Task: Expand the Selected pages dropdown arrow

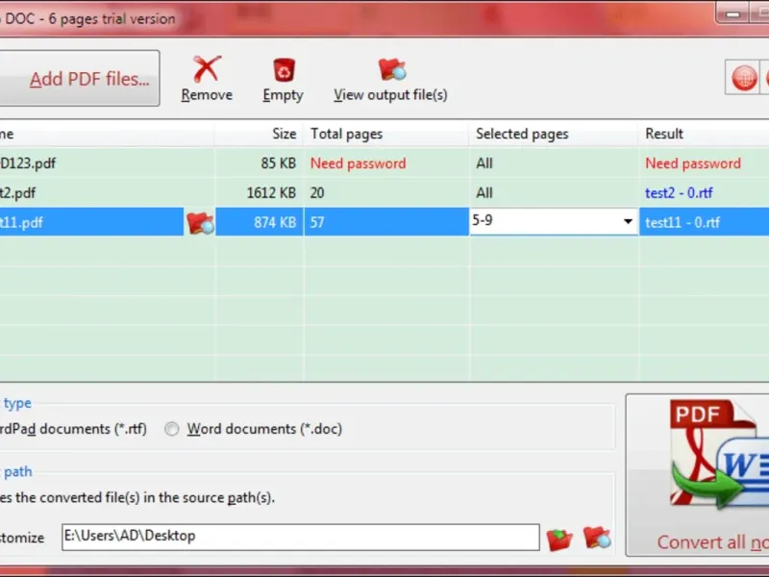Action: click(x=628, y=221)
